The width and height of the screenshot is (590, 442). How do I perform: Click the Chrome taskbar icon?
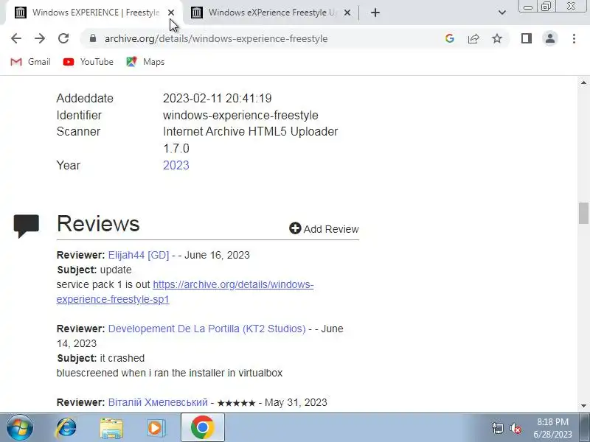pos(202,428)
